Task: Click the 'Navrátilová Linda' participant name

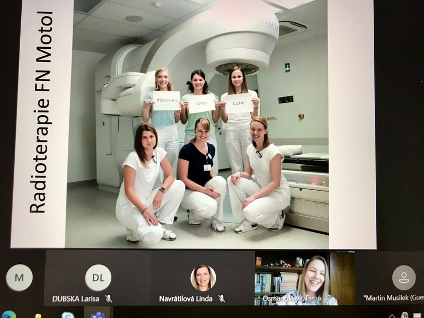Action: [185, 298]
